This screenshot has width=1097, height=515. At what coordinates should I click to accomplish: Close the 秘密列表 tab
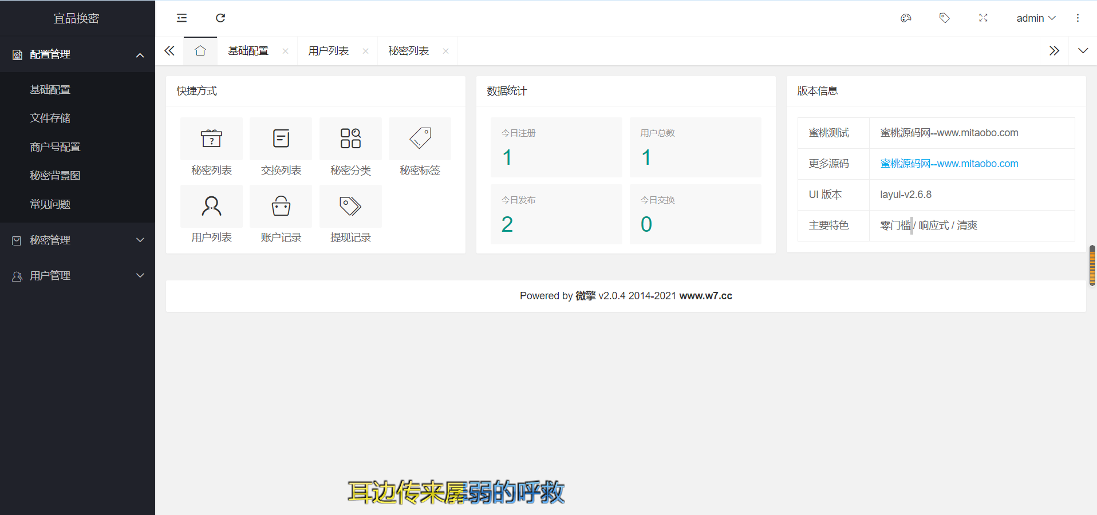click(x=445, y=51)
